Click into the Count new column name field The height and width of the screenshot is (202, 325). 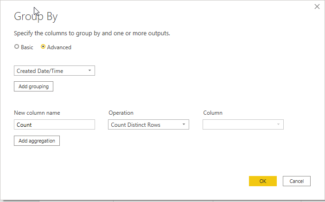tap(54, 124)
